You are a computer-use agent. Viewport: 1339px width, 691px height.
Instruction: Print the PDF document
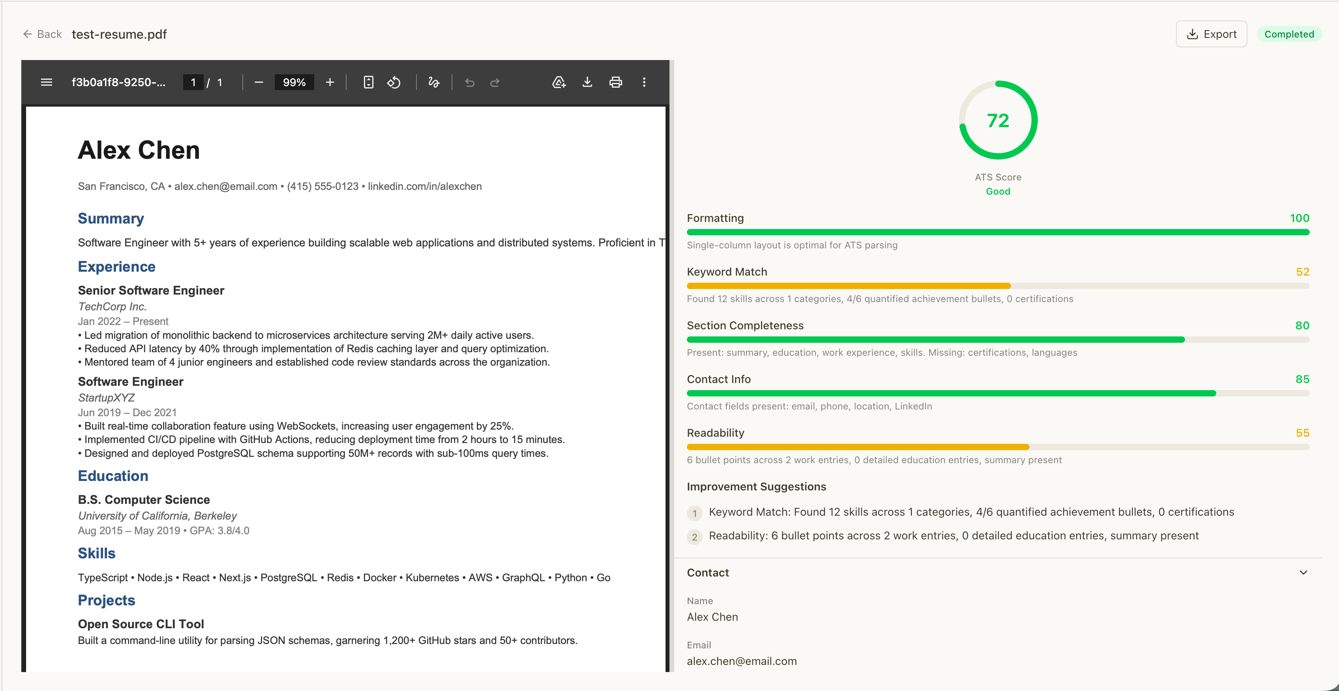[x=616, y=82]
